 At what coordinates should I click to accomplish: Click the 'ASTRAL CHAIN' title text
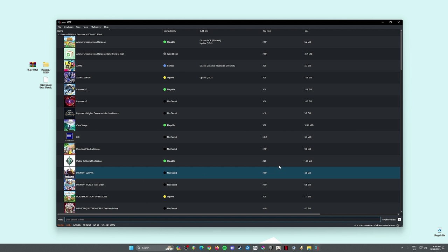tap(83, 78)
